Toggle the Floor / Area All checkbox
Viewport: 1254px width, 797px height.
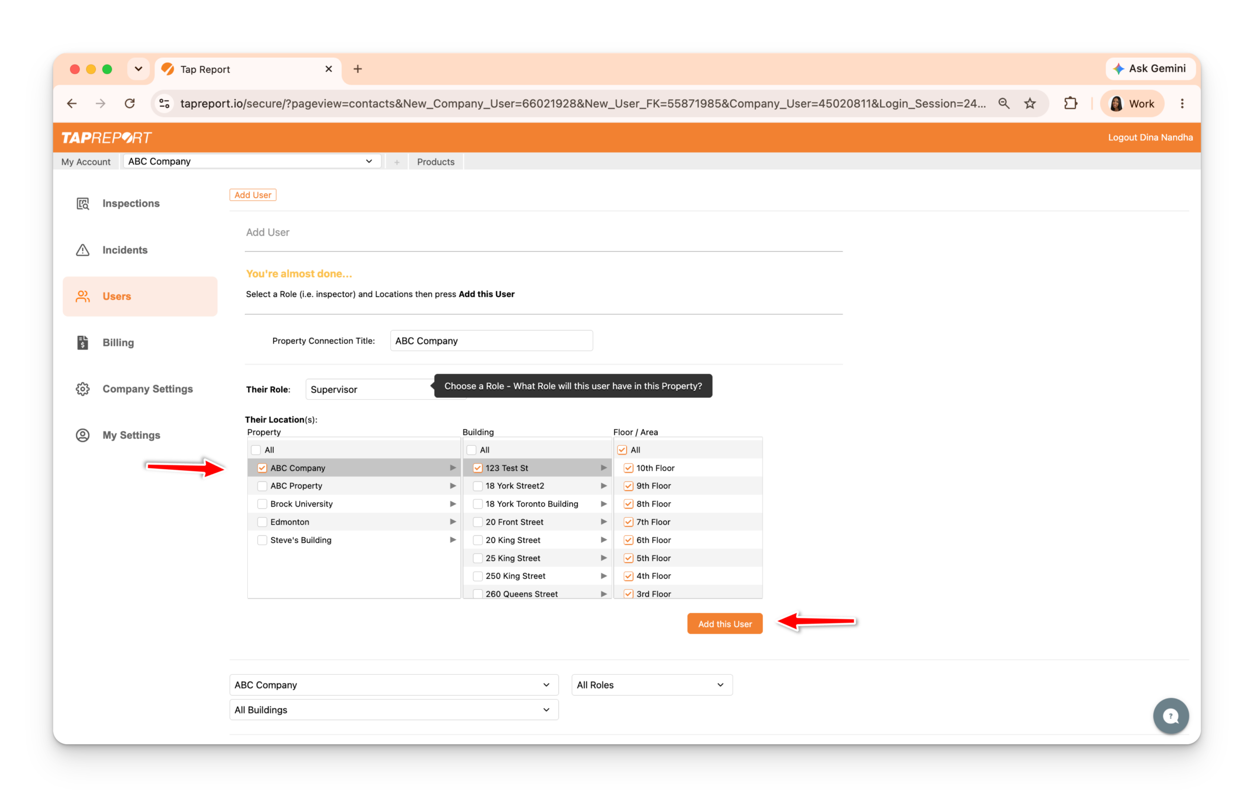pyautogui.click(x=622, y=450)
